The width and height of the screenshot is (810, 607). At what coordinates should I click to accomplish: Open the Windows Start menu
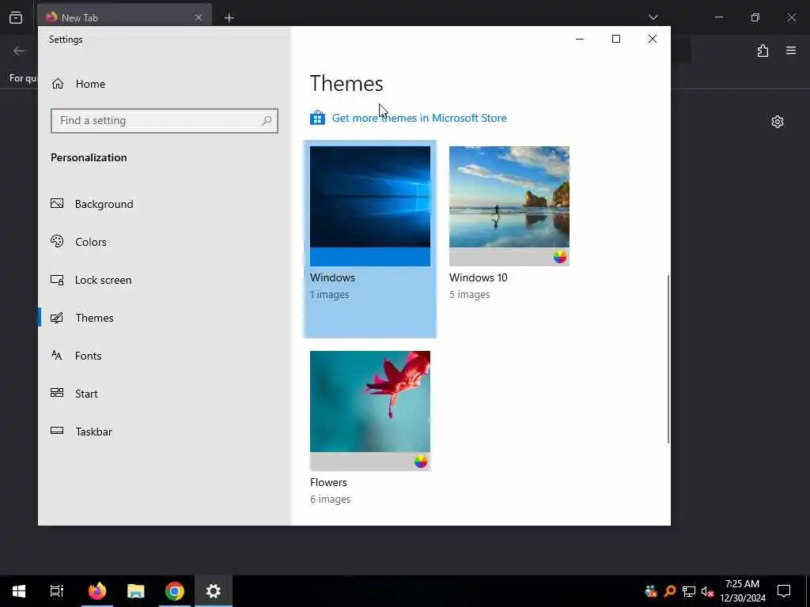(19, 591)
